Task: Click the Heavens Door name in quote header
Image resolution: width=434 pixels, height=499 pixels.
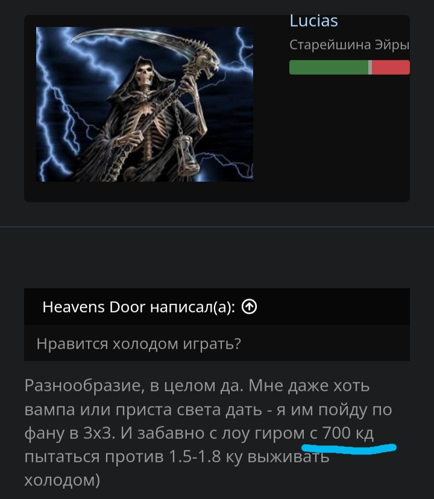Action: click(94, 307)
